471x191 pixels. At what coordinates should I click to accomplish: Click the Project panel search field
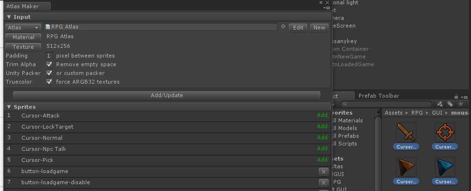tap(386, 104)
